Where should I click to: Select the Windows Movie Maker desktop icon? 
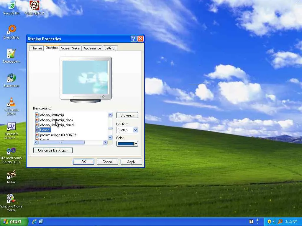point(11,203)
